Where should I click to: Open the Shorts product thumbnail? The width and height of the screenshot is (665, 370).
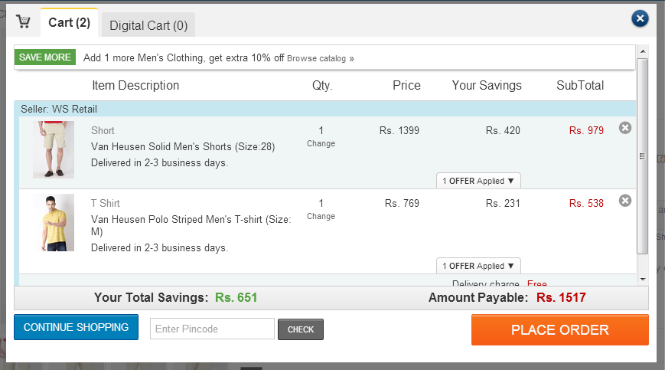pos(54,149)
